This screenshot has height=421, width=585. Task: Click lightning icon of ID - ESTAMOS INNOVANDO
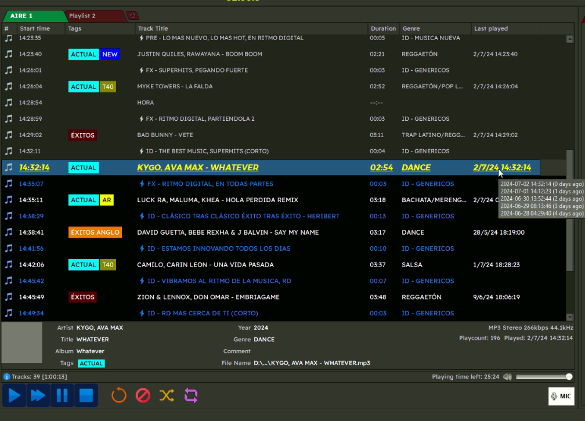142,249
